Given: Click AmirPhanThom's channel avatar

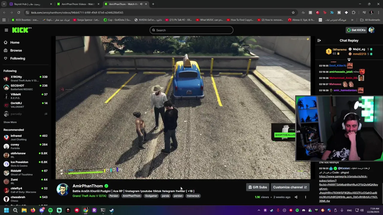Looking at the screenshot, I should [x=63, y=190].
